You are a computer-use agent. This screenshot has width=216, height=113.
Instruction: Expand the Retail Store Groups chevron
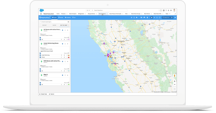(x=142, y=14)
